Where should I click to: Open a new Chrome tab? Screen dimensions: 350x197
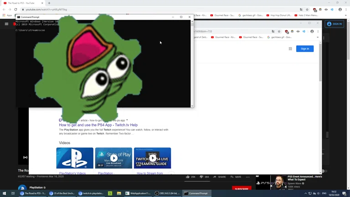[x=49, y=3]
